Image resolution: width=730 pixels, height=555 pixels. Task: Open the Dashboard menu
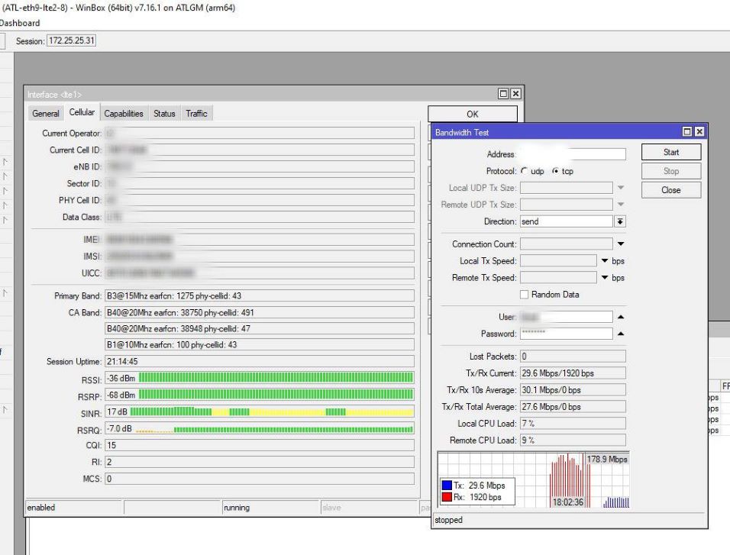[20, 23]
